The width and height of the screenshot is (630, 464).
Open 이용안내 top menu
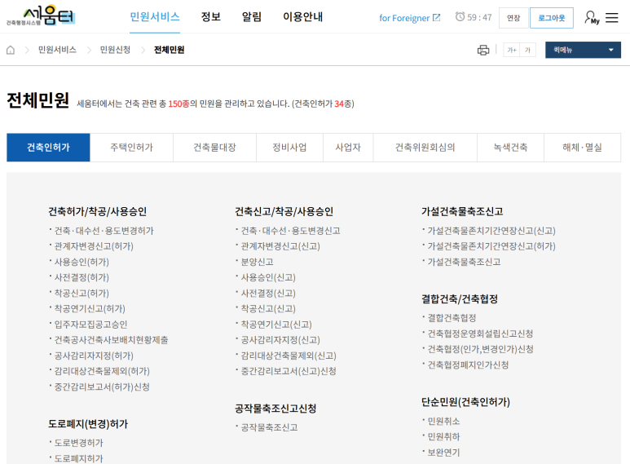[x=302, y=17]
